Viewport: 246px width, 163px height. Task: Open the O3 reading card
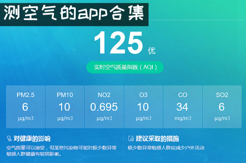143,107
